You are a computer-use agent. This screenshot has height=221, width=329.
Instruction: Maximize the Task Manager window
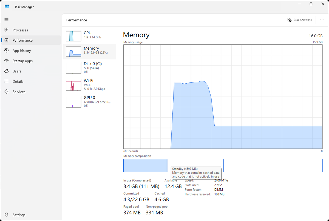click(x=311, y=4)
